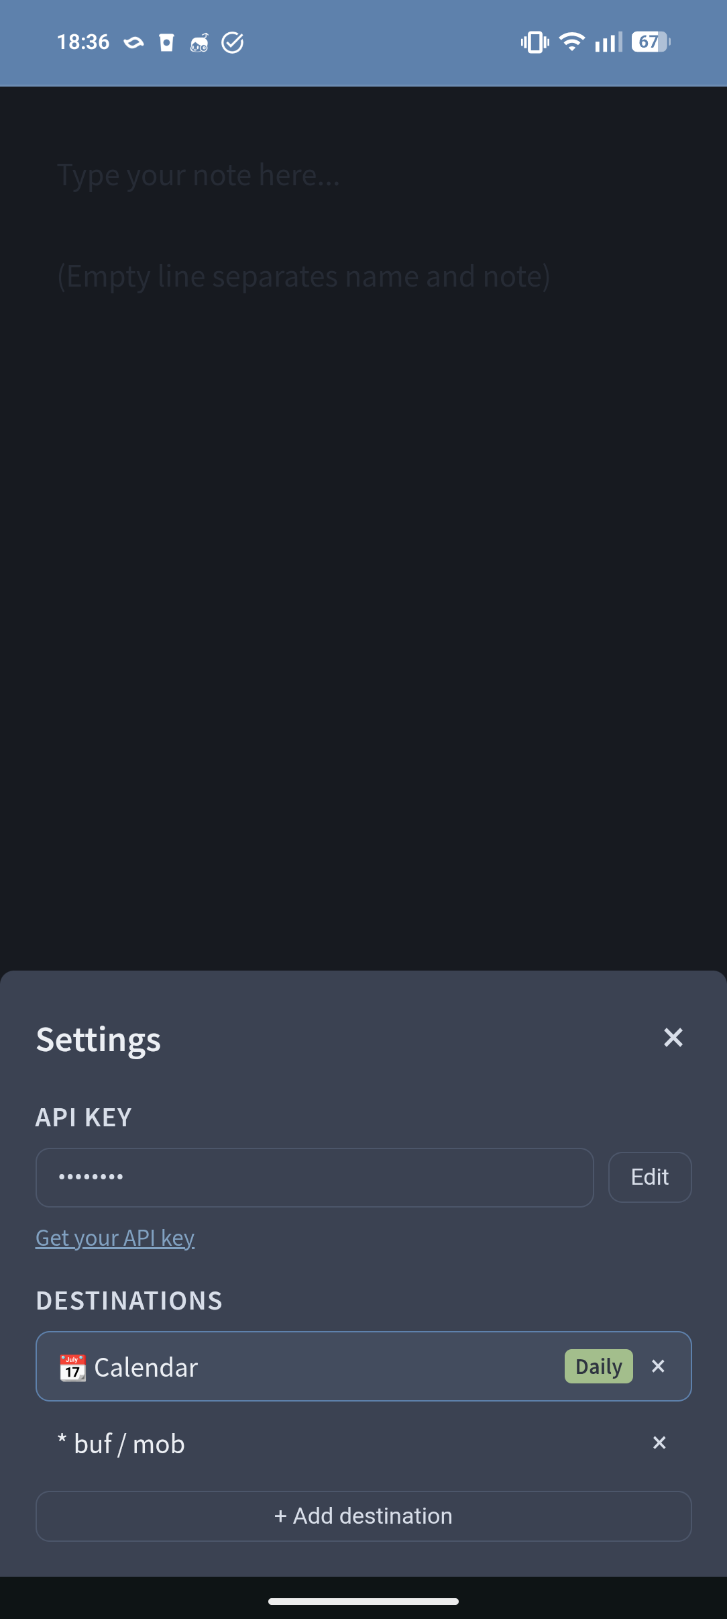
Task: Tap the home gesture bar
Action: (363, 1602)
